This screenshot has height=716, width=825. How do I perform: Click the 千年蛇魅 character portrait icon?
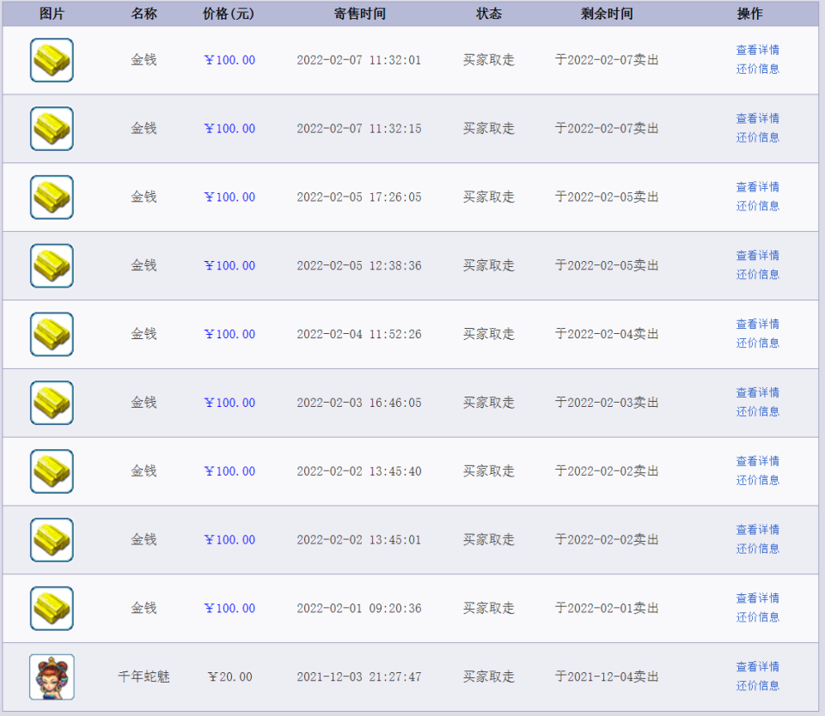[52, 677]
